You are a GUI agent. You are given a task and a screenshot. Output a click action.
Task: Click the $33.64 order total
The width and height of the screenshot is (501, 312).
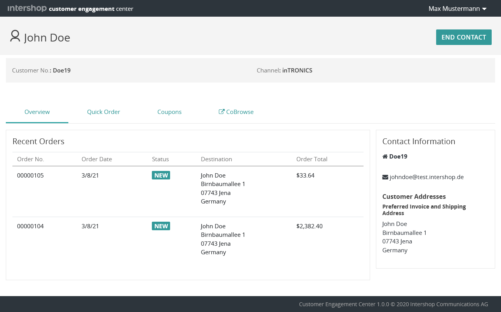305,175
